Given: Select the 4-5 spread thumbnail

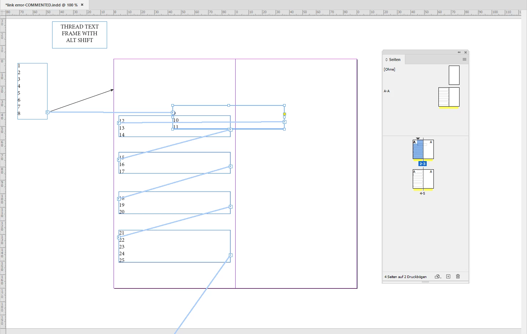Looking at the screenshot, I should click(423, 179).
